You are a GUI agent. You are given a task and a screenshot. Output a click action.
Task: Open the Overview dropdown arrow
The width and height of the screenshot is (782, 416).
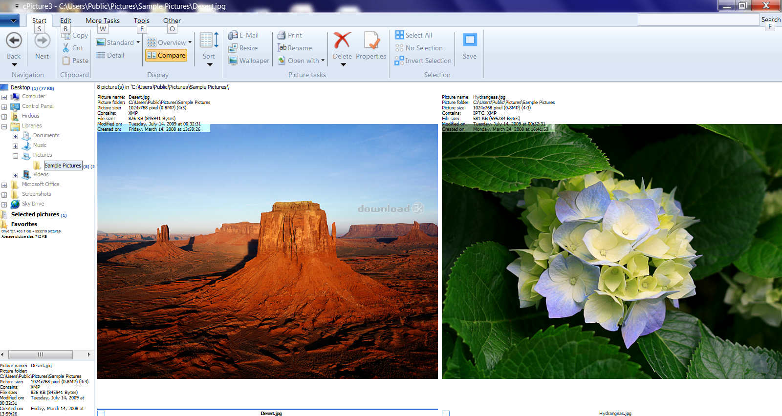(190, 42)
